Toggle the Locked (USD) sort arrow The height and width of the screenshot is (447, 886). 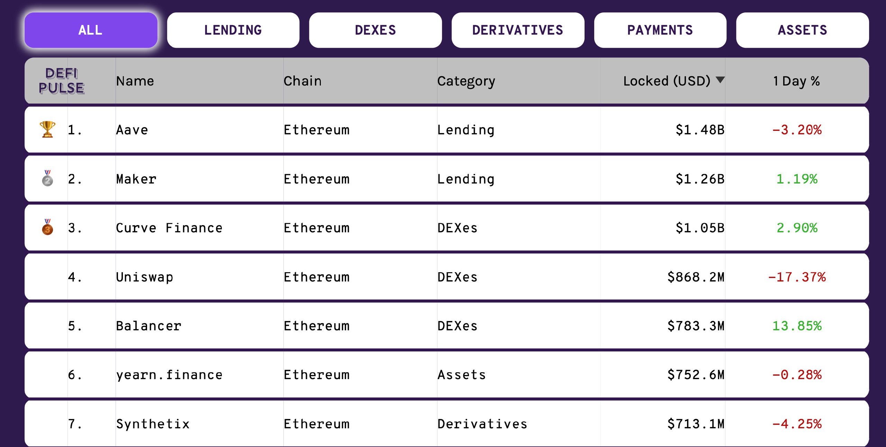[x=720, y=80]
